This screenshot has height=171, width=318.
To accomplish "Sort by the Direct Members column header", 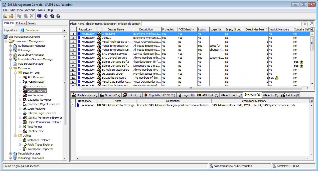I will click(256, 29).
